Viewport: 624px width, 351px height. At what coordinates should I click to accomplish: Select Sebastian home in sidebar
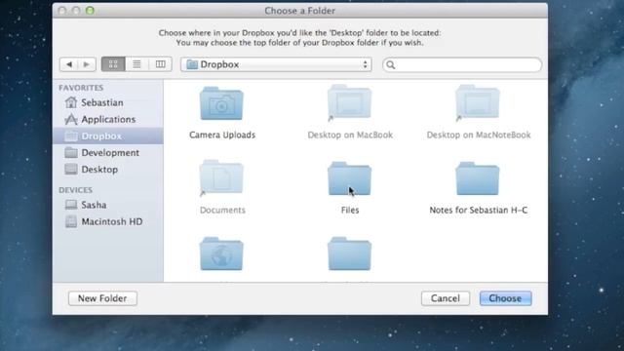pos(108,102)
